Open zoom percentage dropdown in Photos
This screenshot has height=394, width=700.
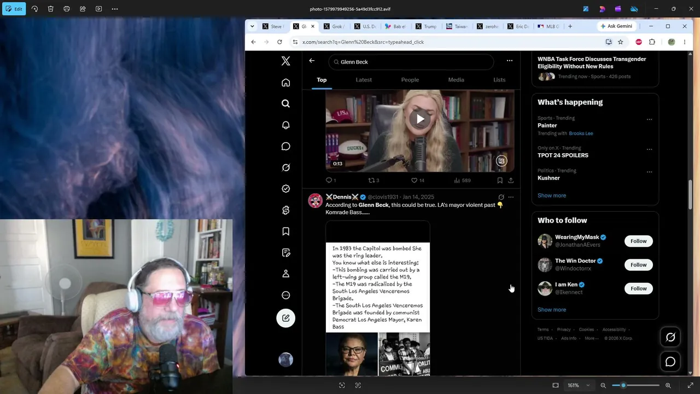[579, 385]
